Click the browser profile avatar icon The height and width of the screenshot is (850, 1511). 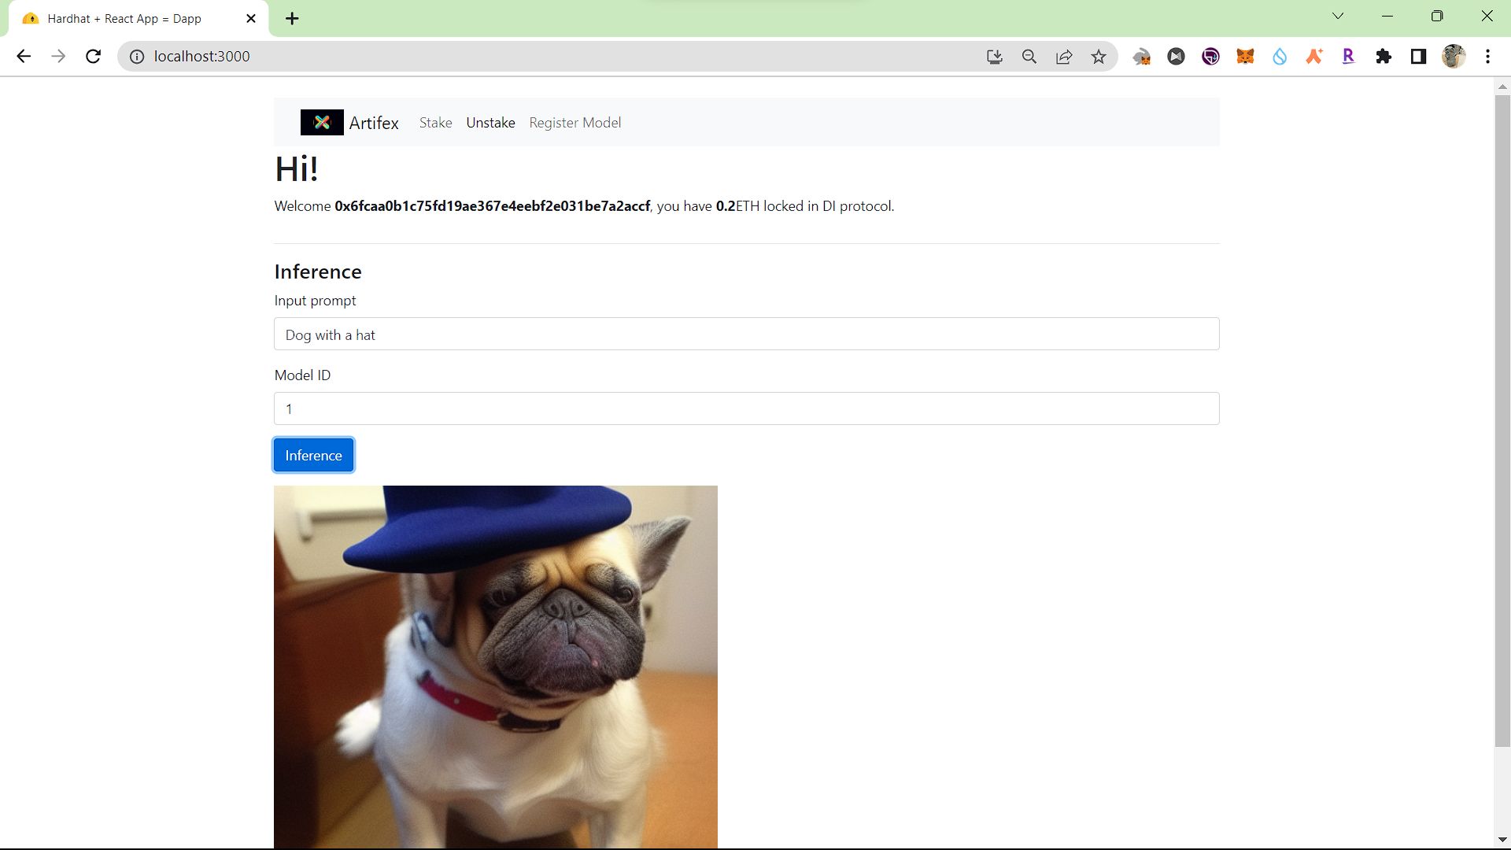[1454, 56]
